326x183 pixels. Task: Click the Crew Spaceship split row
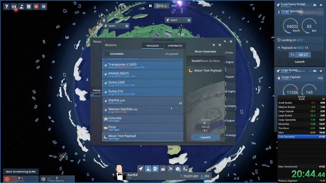point(301,137)
